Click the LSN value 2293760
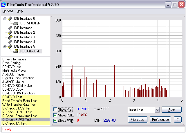Viewport: 186px width, 133px height. point(109,121)
